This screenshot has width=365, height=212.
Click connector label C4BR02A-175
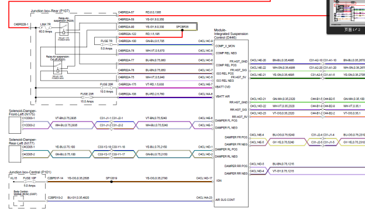[x=127, y=84]
